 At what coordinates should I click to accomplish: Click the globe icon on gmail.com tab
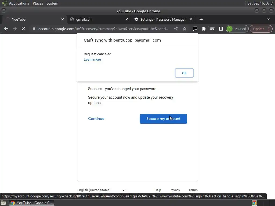coord(72,19)
